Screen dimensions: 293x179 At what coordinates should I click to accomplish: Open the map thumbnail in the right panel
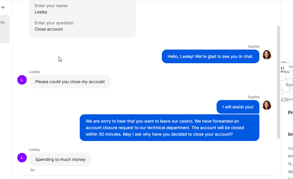[x=287, y=81]
